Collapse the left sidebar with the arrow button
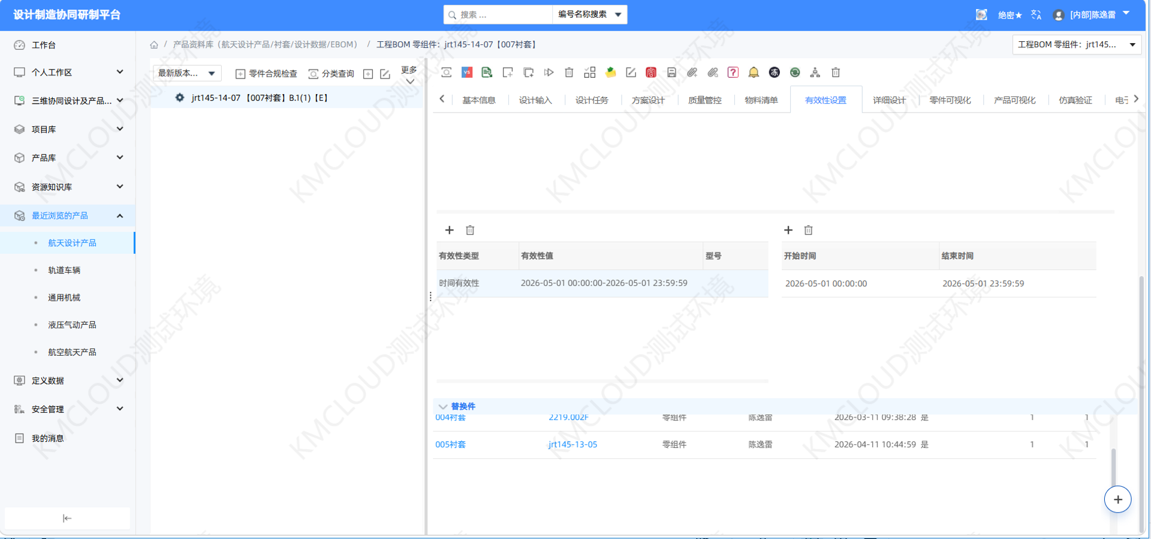The width and height of the screenshot is (1151, 539). [67, 518]
